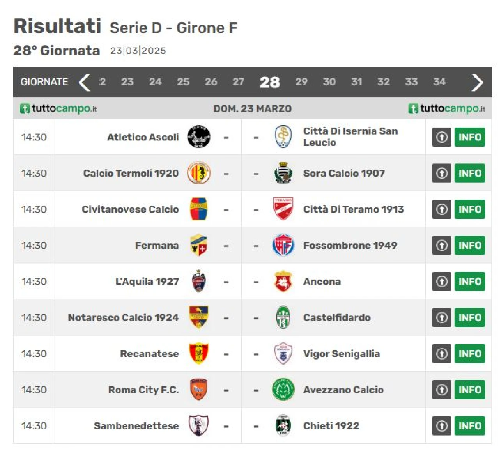Select giornata 27 tab

(238, 82)
